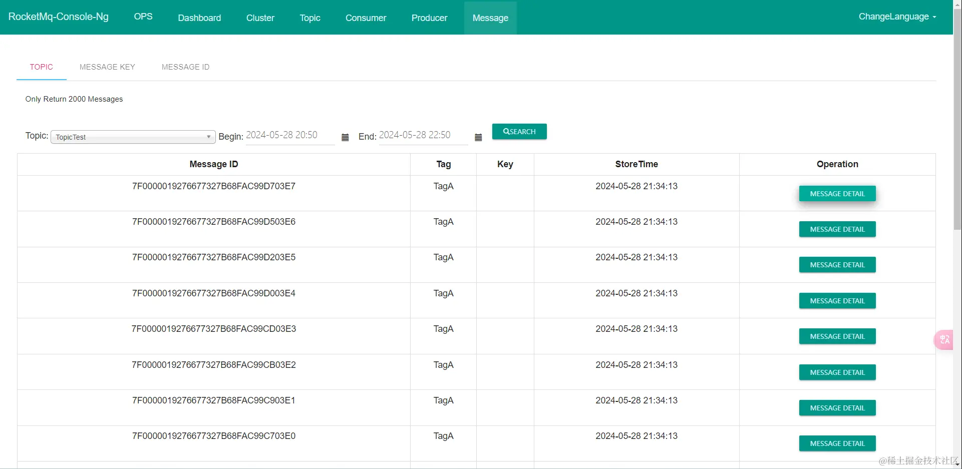Image resolution: width=962 pixels, height=469 pixels.
Task: Switch to the TOPIC tab
Action: point(42,67)
